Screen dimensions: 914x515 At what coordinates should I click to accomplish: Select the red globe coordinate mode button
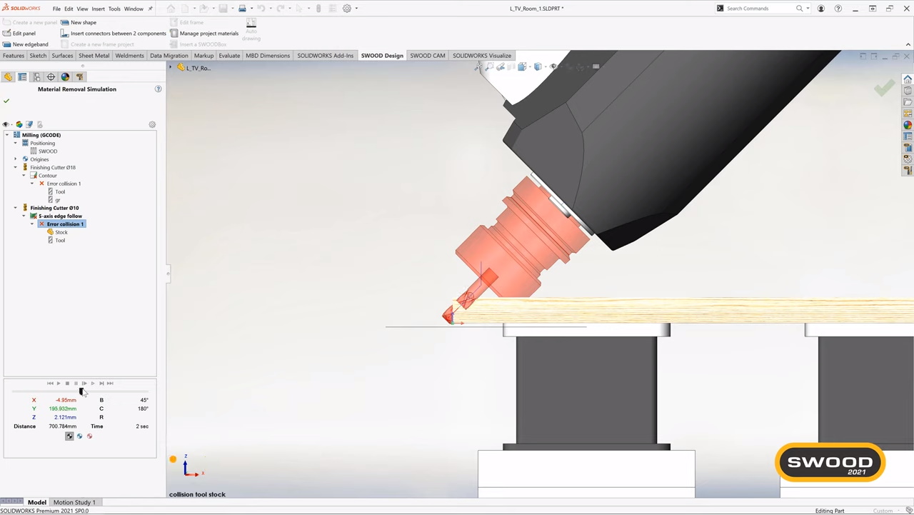(89, 436)
